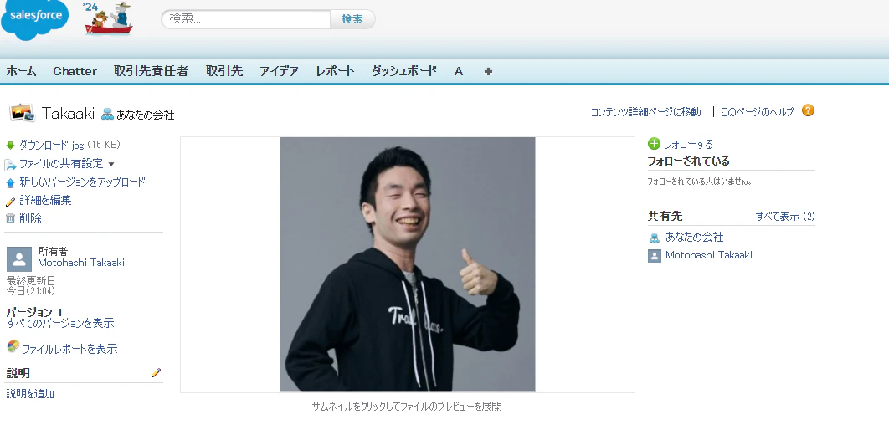Click the pencil icon beside 詳細を編集

[10, 201]
